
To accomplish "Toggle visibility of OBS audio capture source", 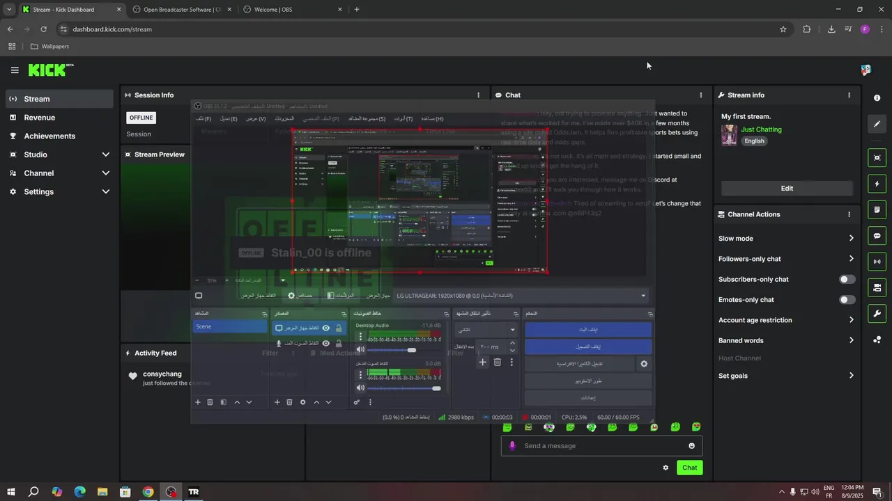I will pos(325,344).
